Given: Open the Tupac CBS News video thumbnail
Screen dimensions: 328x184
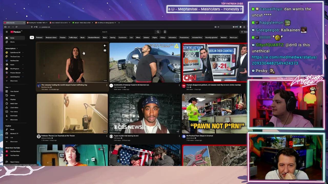Looking at the screenshot, I should 145,113.
